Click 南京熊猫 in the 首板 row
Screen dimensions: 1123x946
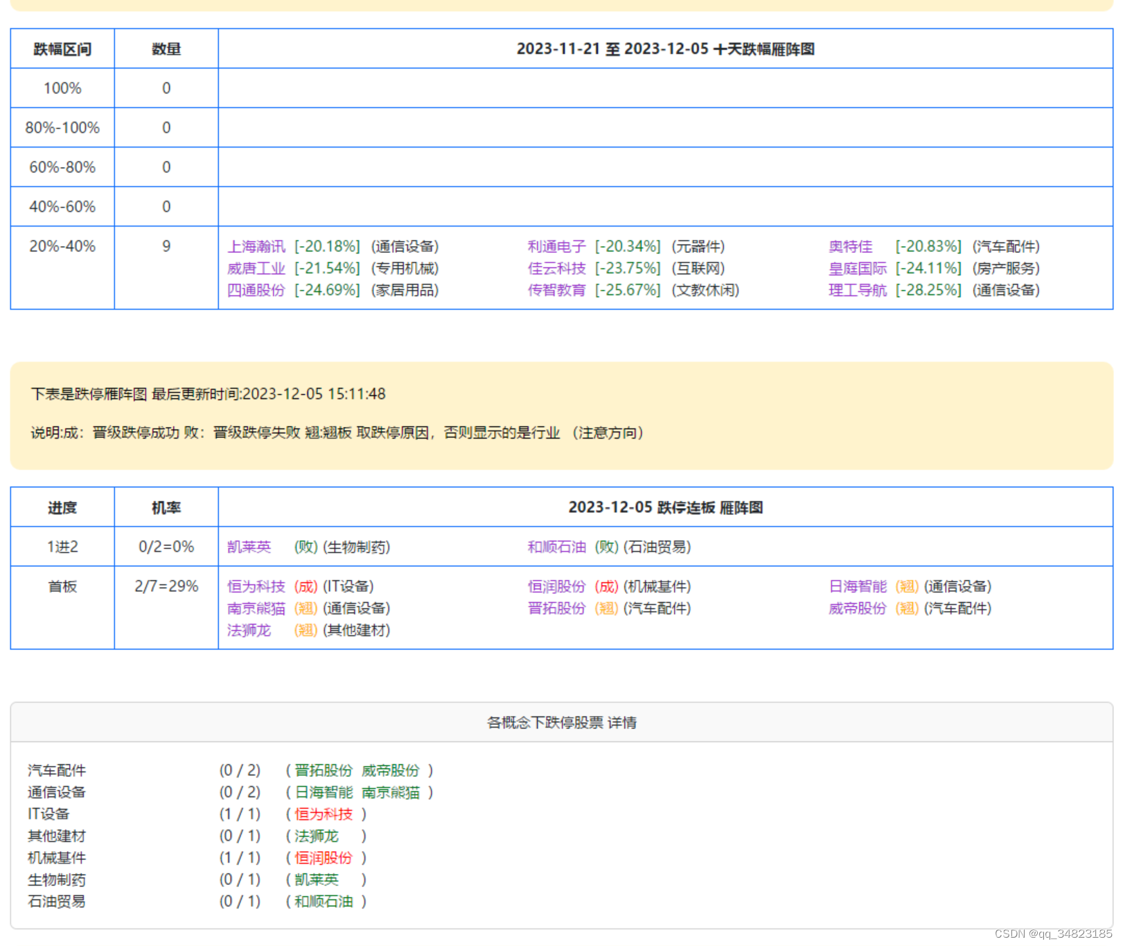[256, 608]
